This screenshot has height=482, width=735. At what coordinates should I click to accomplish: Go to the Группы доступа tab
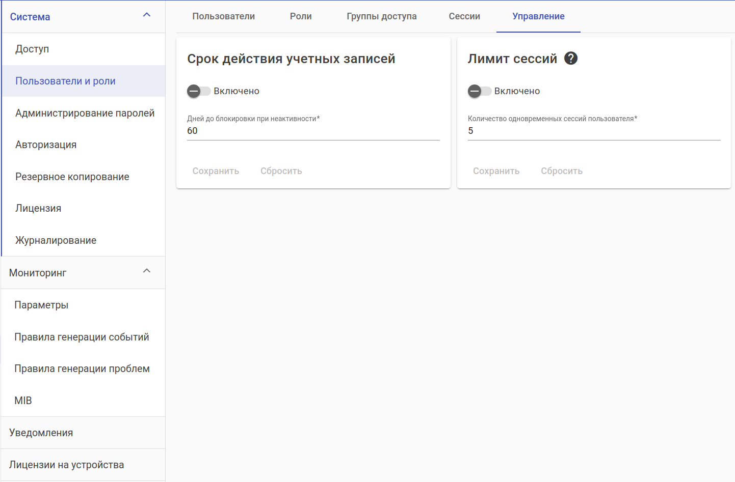[x=381, y=16]
